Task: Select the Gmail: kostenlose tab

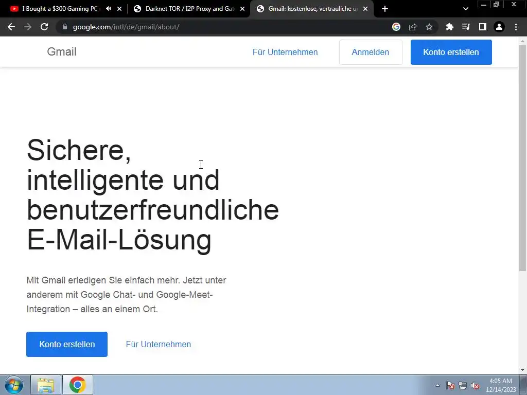Action: [313, 9]
